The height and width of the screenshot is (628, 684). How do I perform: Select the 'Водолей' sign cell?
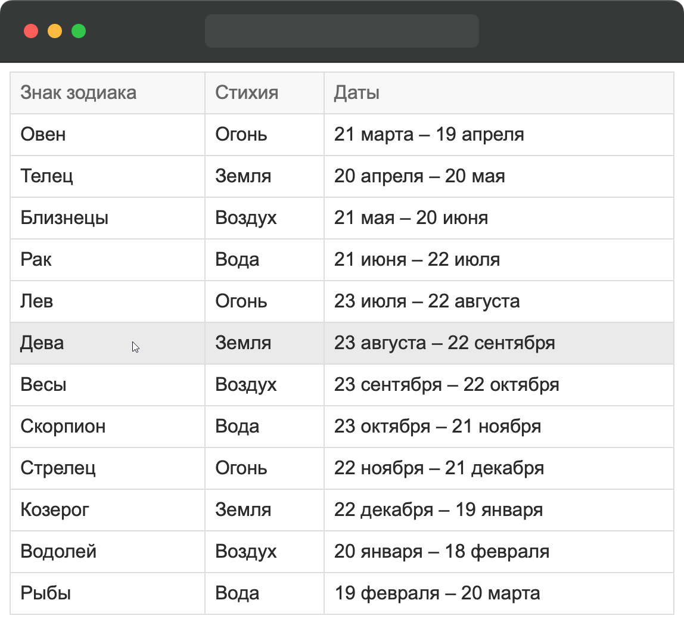[58, 552]
